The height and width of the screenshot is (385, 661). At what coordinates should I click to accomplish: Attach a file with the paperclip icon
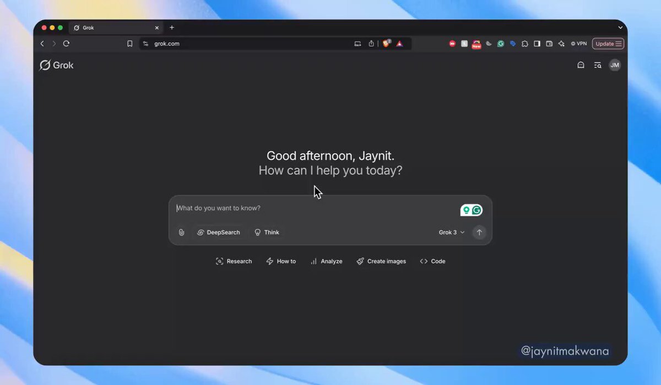[181, 232]
